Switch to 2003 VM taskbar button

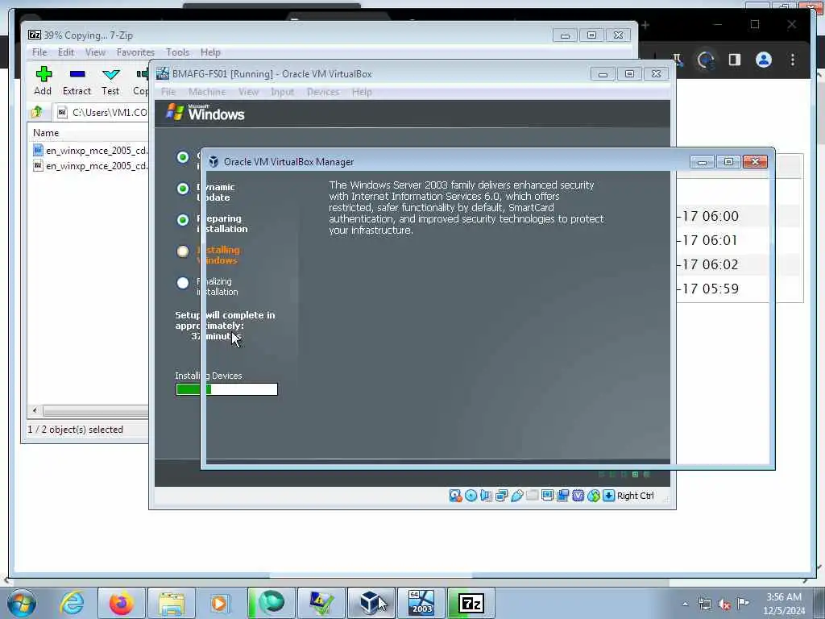click(x=421, y=603)
